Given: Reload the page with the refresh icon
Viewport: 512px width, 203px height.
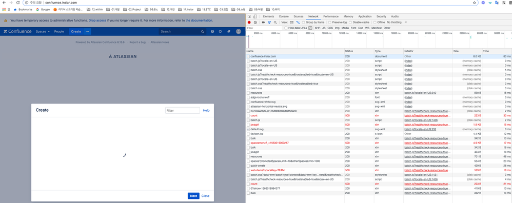Looking at the screenshot, I should [18, 3].
